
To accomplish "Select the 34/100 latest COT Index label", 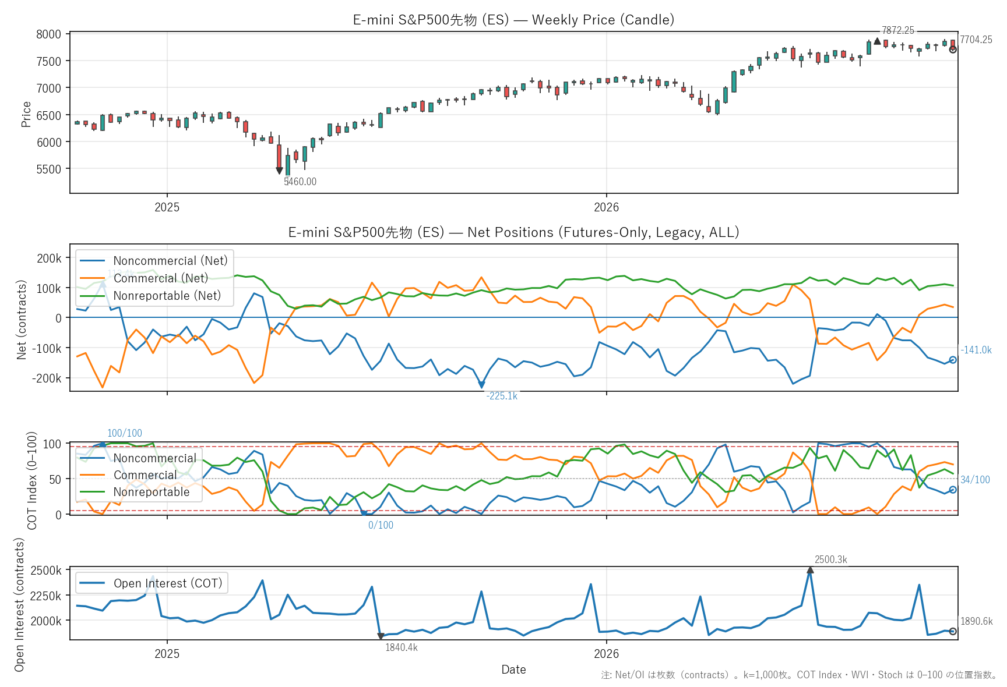I will click(975, 480).
